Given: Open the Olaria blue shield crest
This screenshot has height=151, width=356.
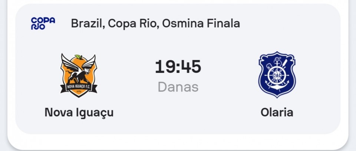Looking at the screenshot, I should 277,75.
